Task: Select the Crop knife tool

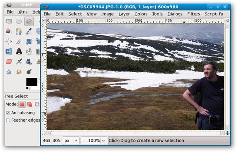Action: coord(19,41)
